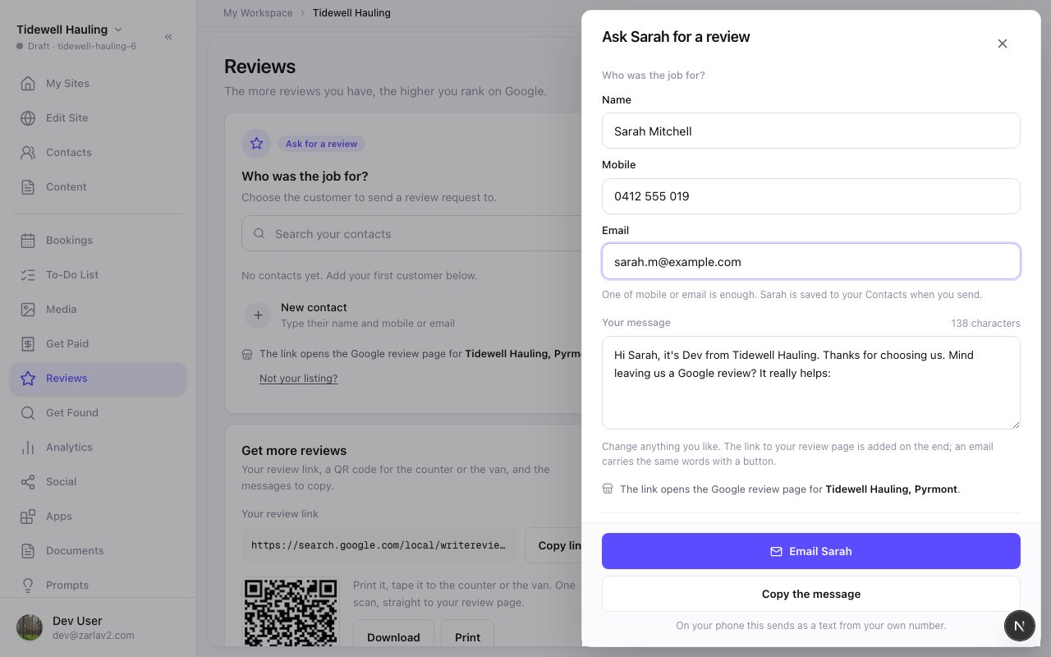Open the Tidewell Hauling workspace dropdown
Image resolution: width=1051 pixels, height=657 pixels.
[x=70, y=30]
